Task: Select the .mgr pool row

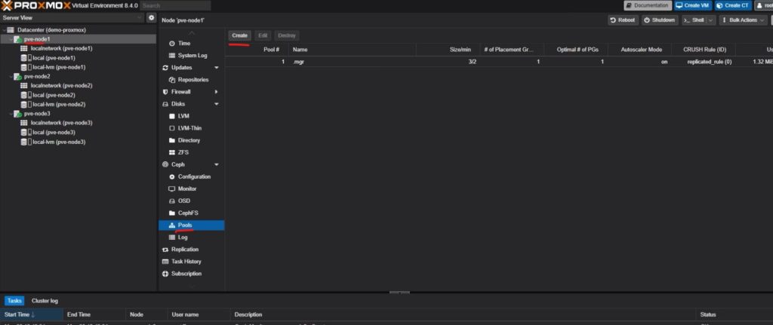Action: point(499,62)
